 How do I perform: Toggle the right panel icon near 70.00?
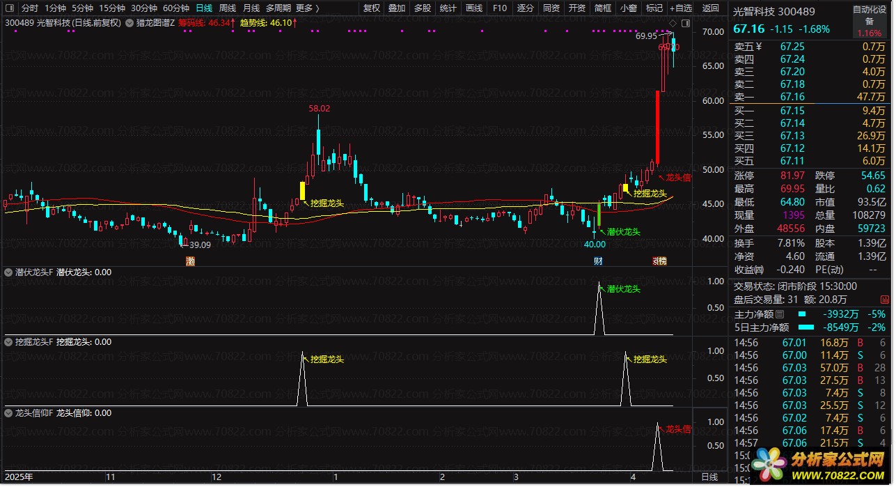686,23
